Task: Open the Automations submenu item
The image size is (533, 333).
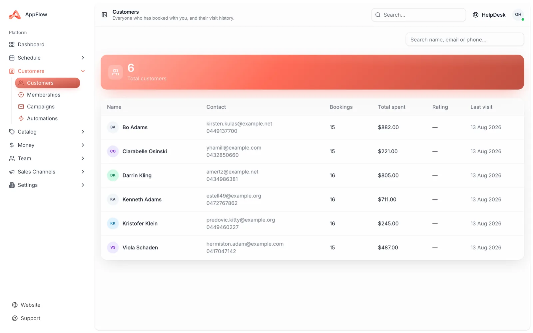Action: (47, 118)
